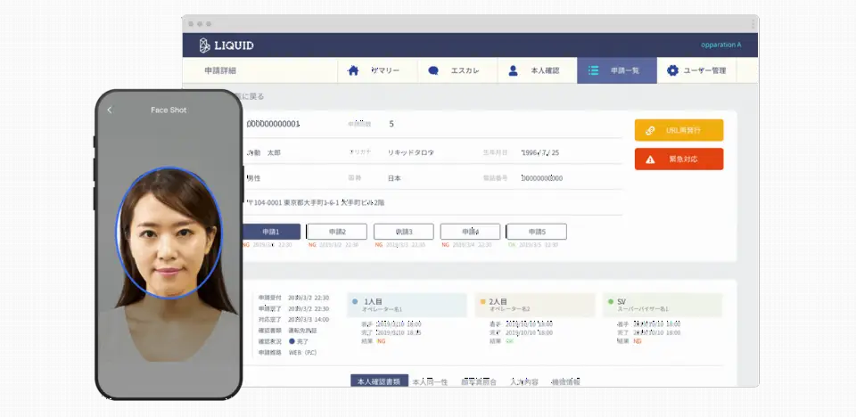Click the gender value 男性
The image size is (856, 417).
(253, 178)
